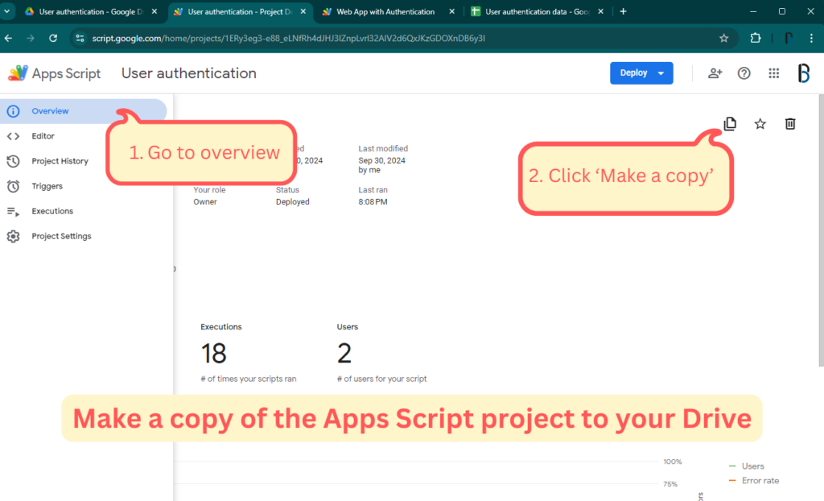Viewport: 824px width, 501px height.
Task: Expand the Deploy dropdown arrow
Action: tap(661, 73)
